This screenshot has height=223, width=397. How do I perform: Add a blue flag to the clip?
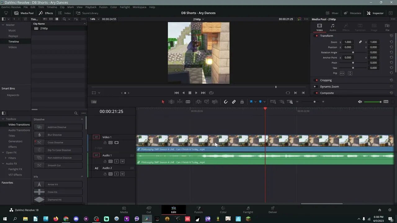(251, 102)
